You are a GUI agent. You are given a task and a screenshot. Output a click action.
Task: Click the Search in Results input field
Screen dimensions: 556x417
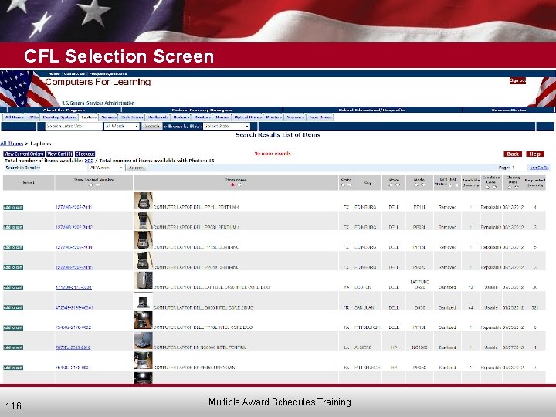tap(64, 168)
